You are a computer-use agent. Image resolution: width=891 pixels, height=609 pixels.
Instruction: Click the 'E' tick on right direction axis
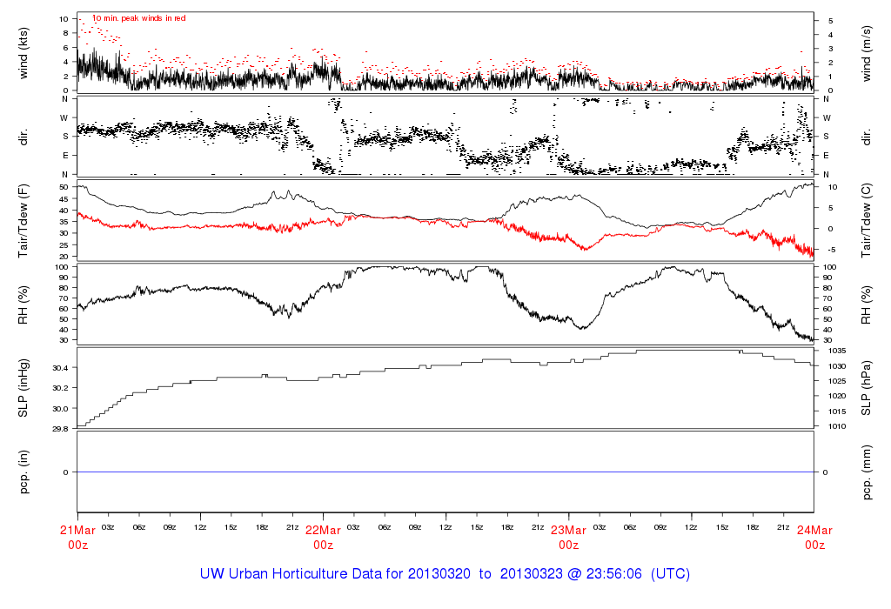[x=827, y=155]
